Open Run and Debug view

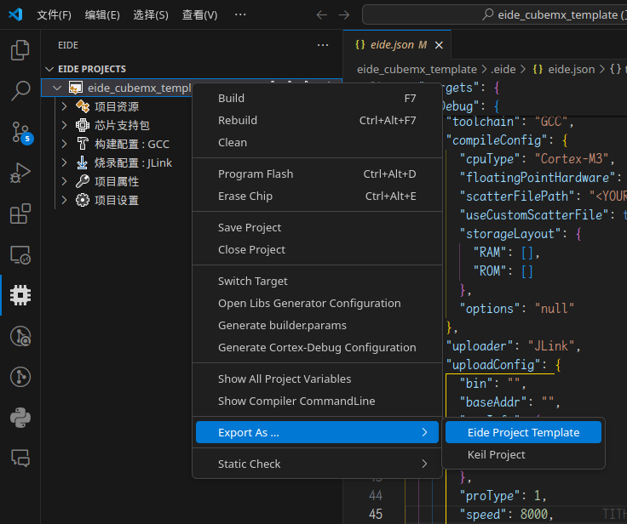(x=20, y=173)
